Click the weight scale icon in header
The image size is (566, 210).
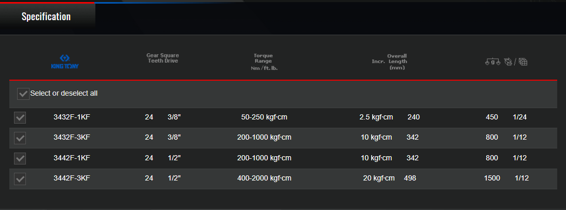(493, 62)
